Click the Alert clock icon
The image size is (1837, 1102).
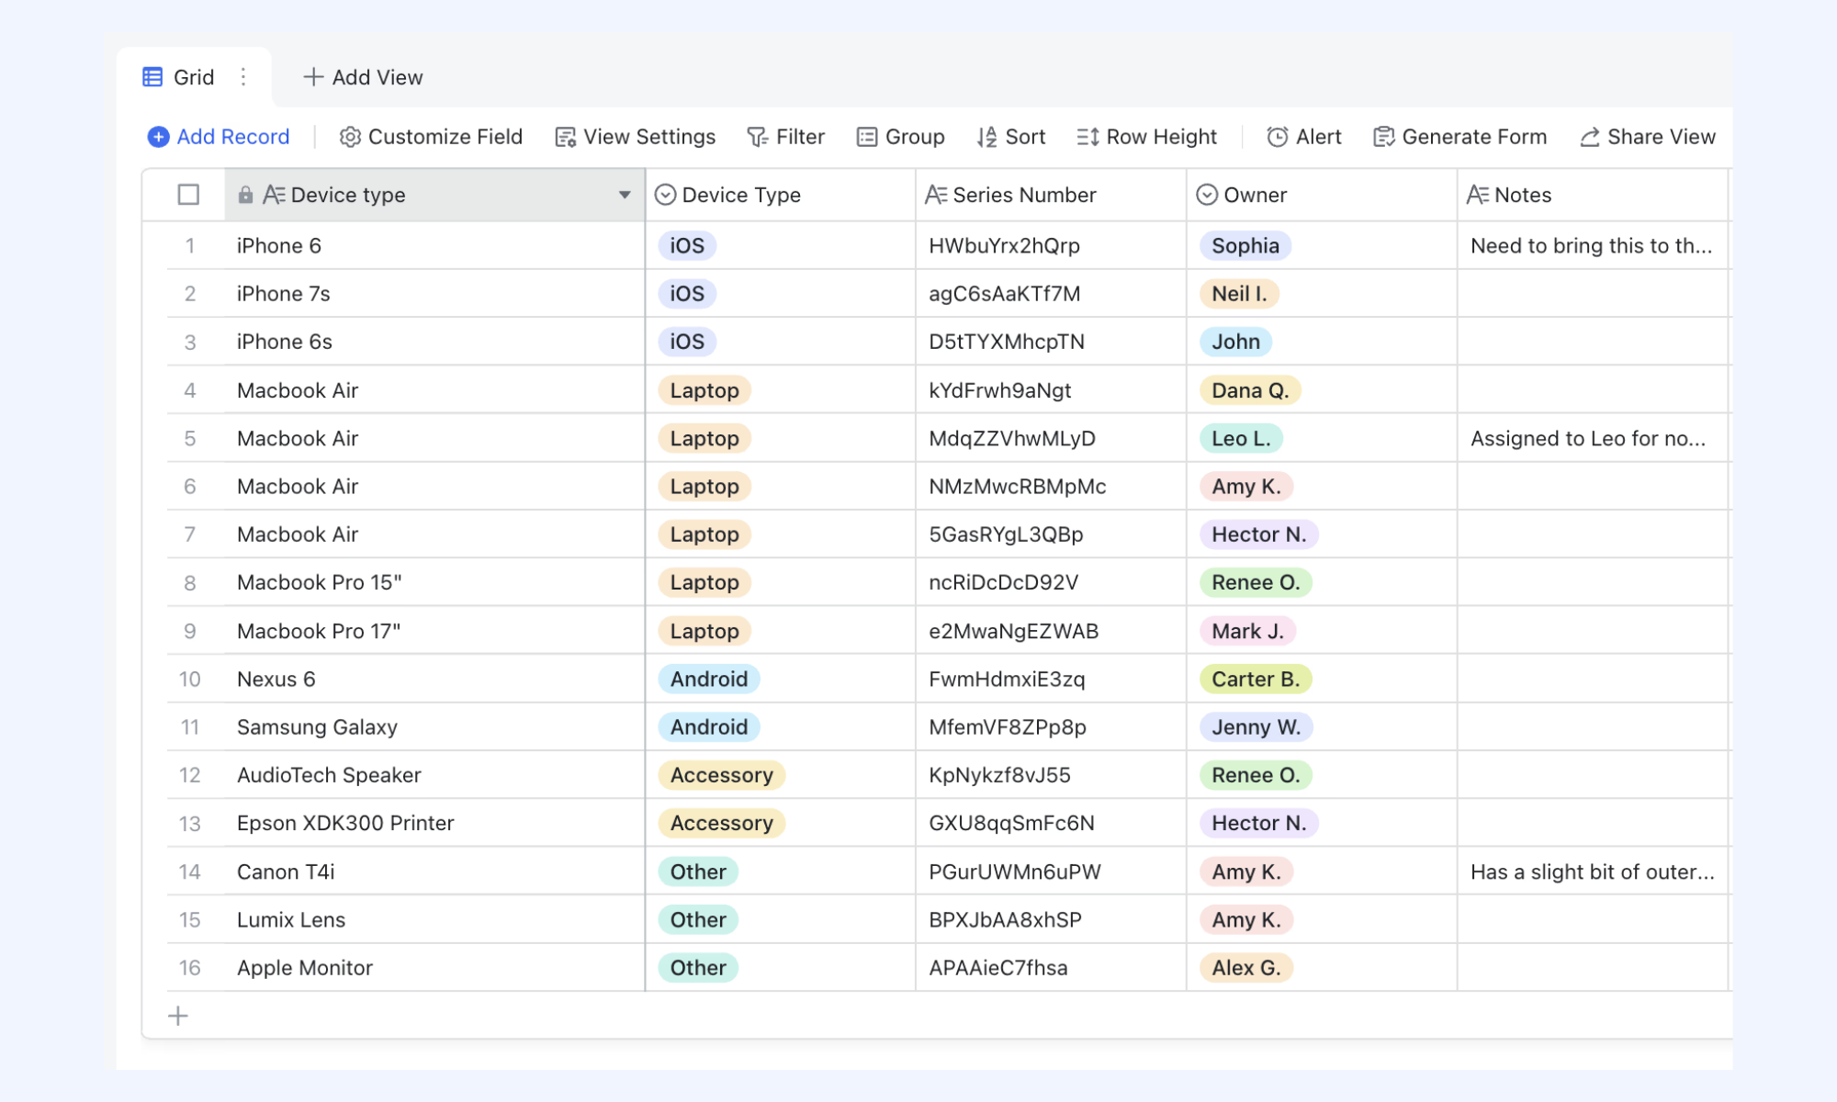[x=1278, y=137]
